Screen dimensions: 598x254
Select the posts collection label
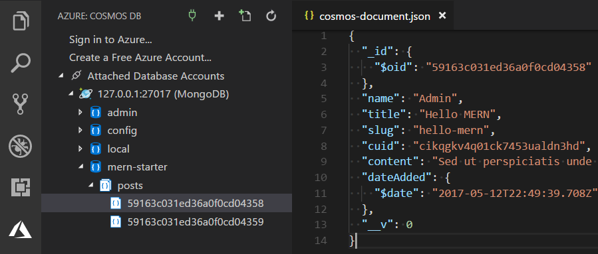point(130,185)
